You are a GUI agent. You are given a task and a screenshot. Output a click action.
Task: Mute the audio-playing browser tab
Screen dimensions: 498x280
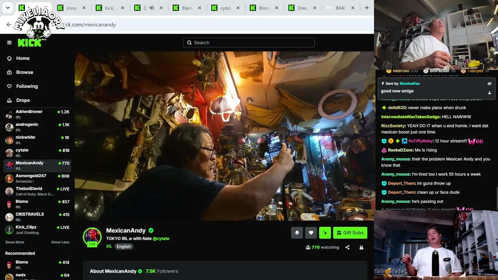tap(152, 8)
